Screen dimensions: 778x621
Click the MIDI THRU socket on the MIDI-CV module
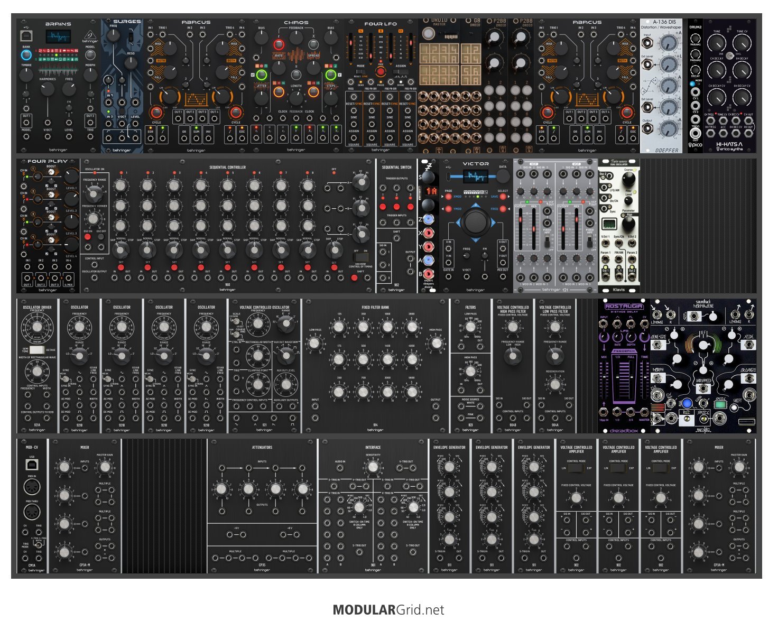pos(32,512)
